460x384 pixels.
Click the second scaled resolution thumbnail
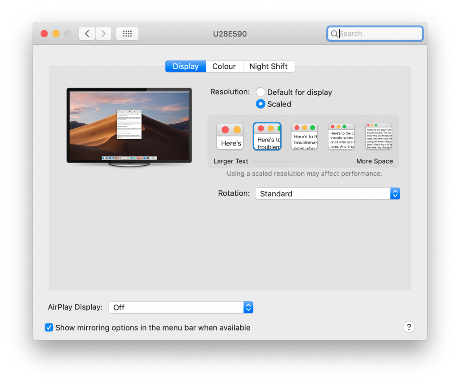click(x=267, y=137)
